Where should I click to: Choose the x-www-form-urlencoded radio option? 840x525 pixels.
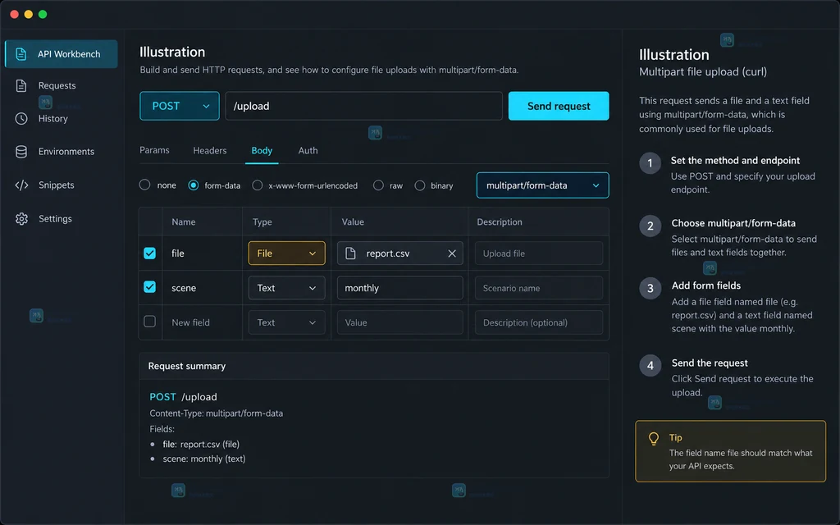coord(257,185)
